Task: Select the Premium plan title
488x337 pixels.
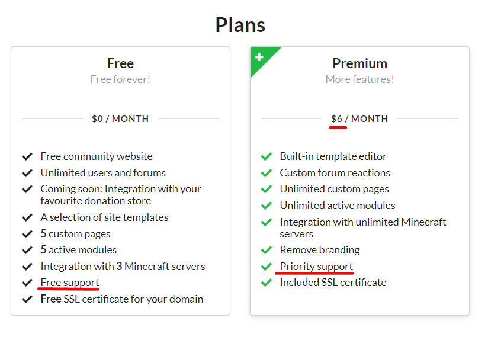Action: pyautogui.click(x=359, y=63)
